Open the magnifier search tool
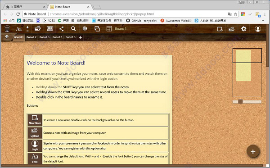The image size is (270, 168). point(73,29)
